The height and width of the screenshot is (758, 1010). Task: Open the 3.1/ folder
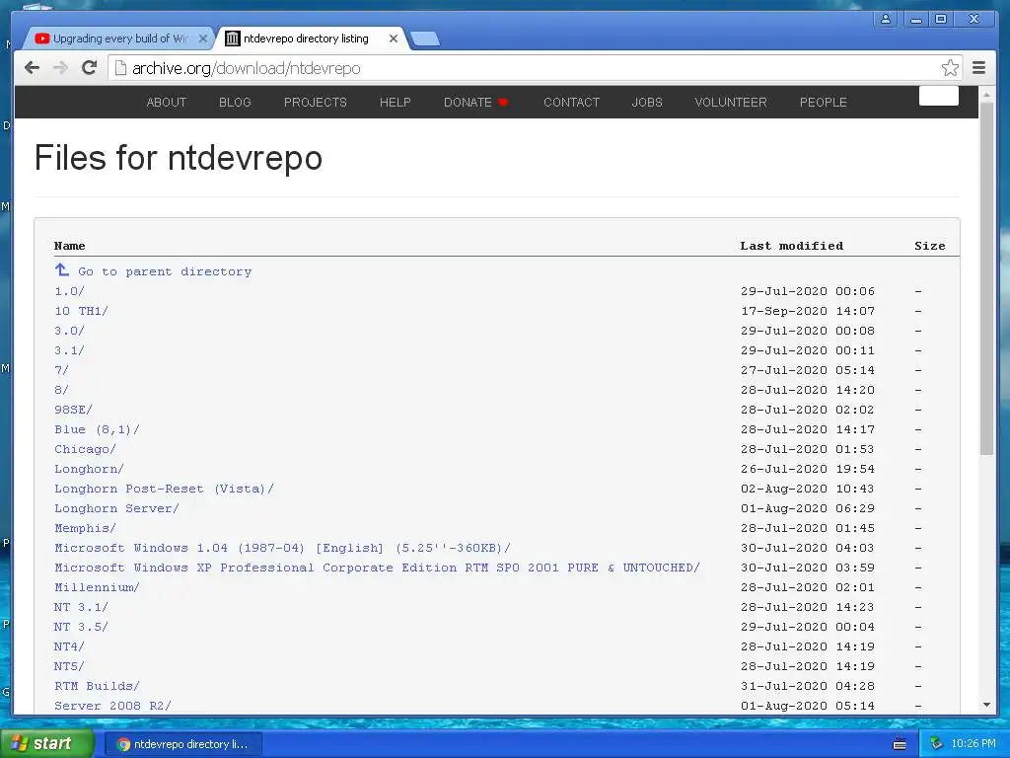70,350
